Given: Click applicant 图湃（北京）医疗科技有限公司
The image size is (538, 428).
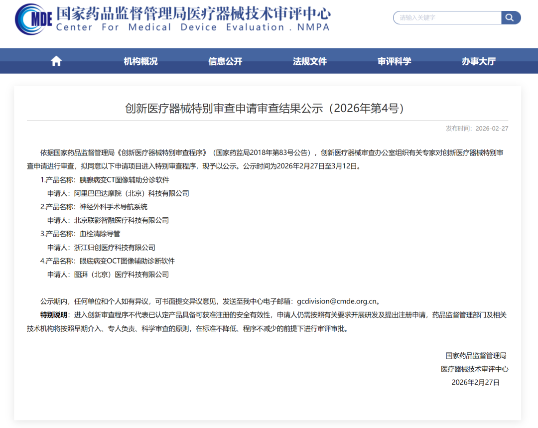Looking at the screenshot, I should pos(122,275).
